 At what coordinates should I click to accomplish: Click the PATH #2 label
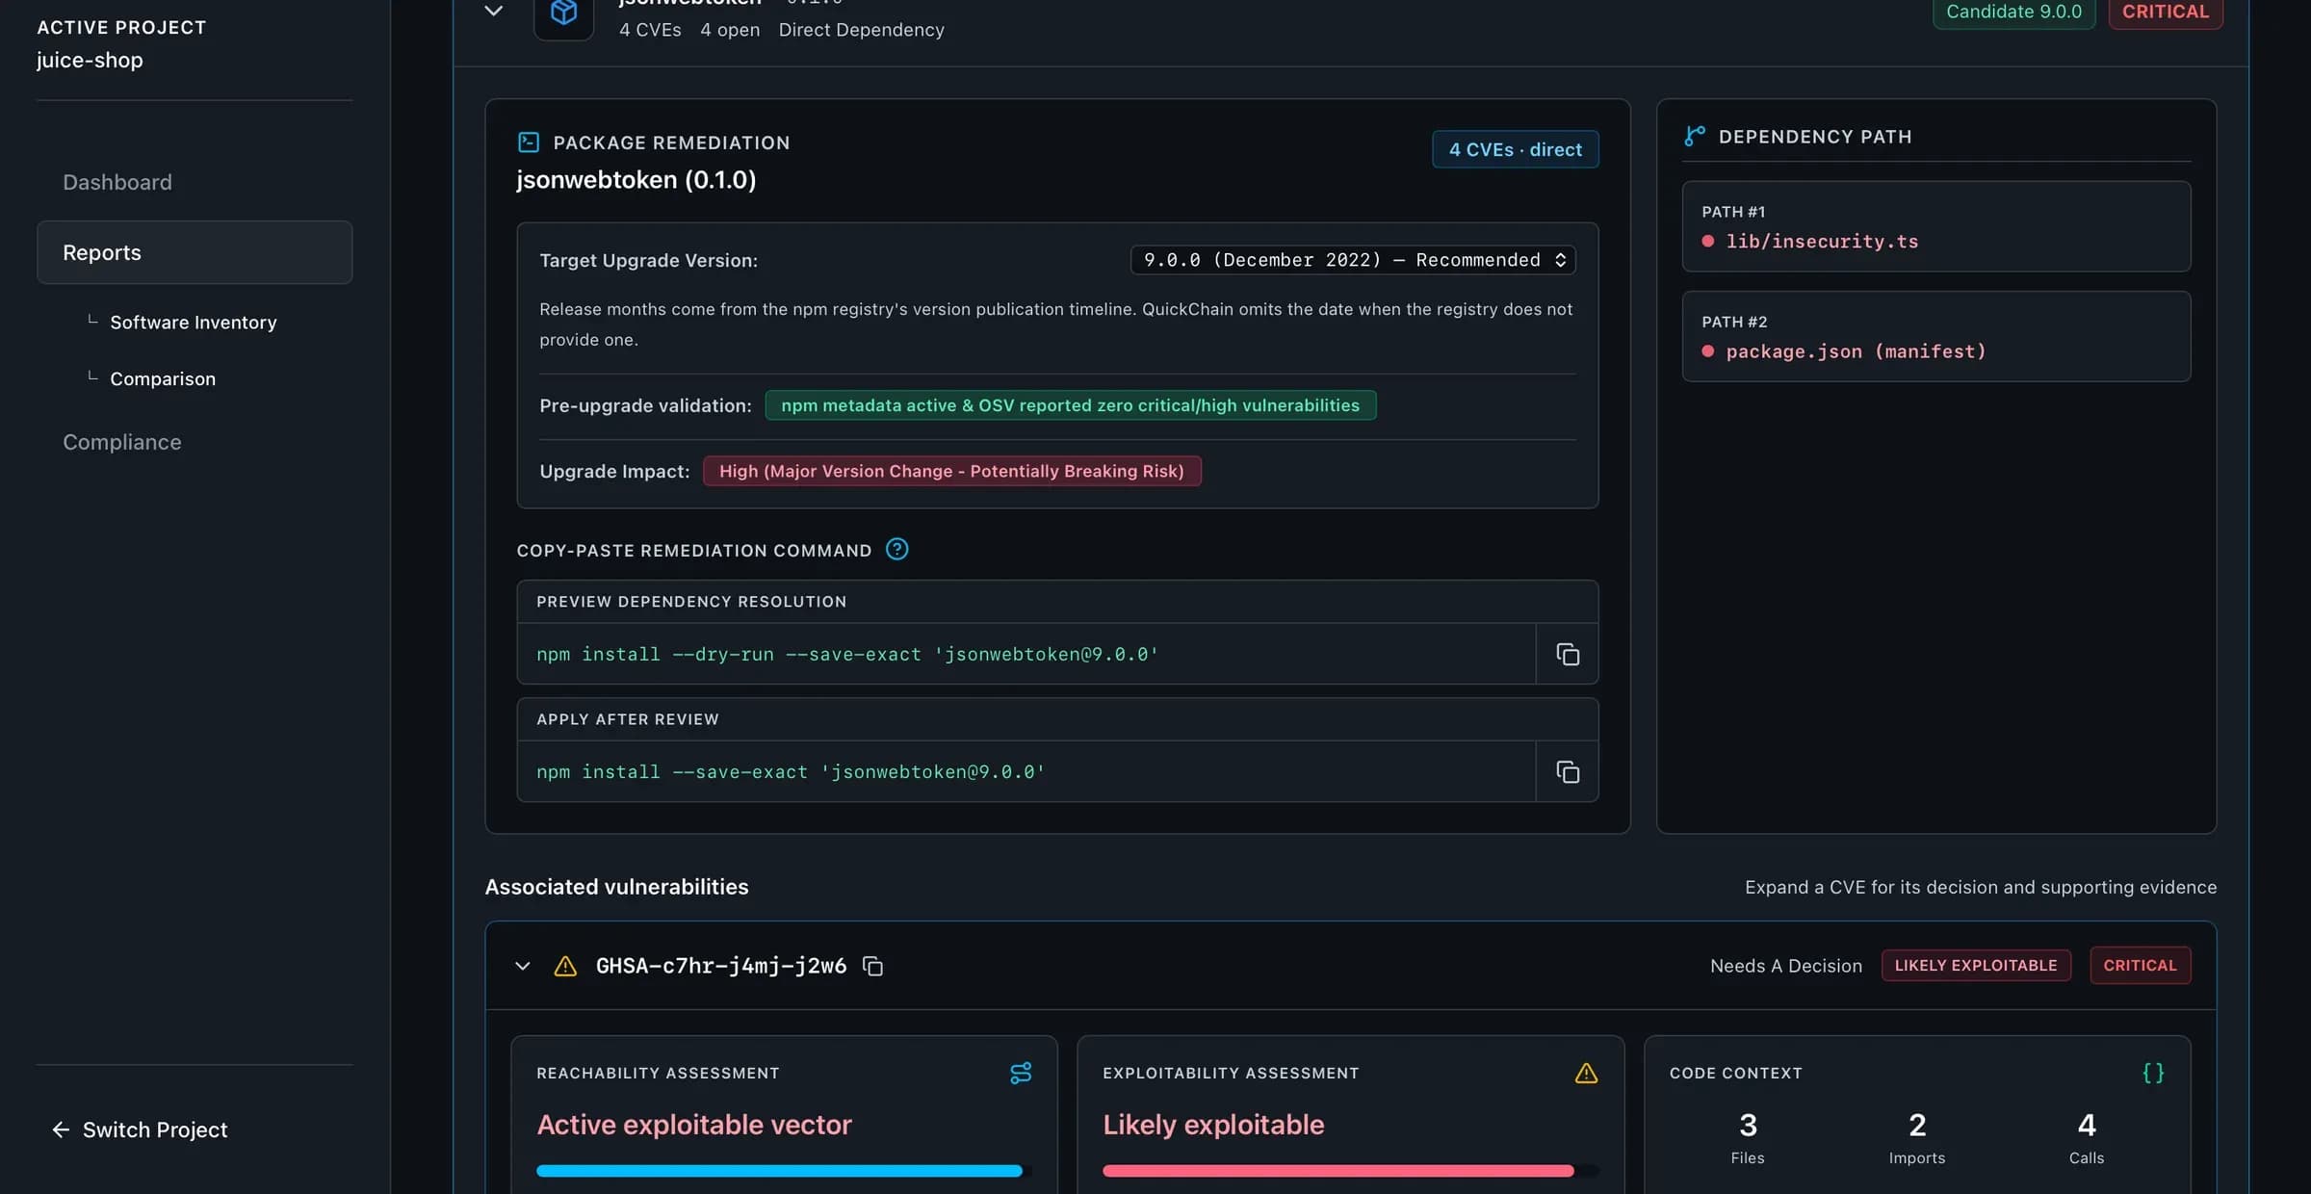(1734, 322)
